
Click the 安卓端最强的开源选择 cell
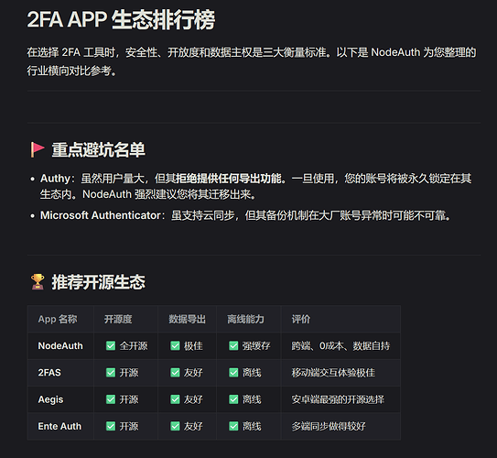[x=340, y=399]
